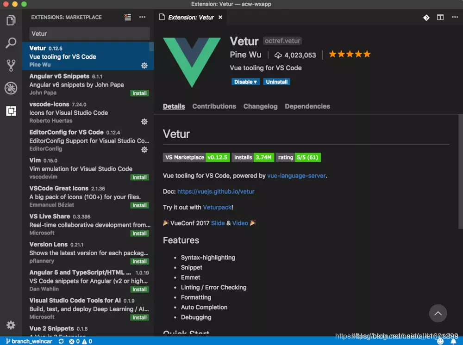Select vscode-icons in extensions list
This screenshot has height=345, width=463.
click(x=88, y=112)
